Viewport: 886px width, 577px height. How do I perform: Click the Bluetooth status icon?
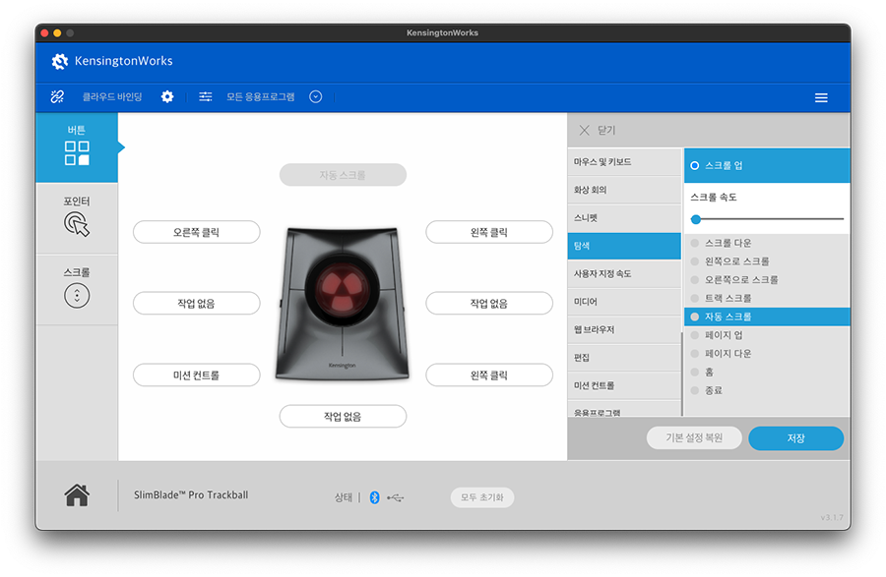click(374, 497)
